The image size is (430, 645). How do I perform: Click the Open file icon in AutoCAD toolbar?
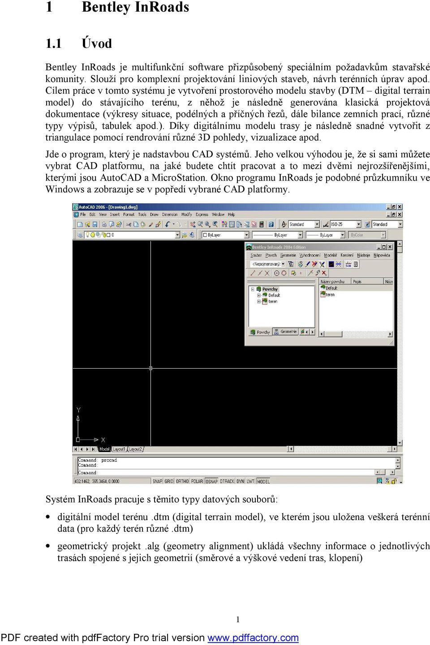coord(87,224)
